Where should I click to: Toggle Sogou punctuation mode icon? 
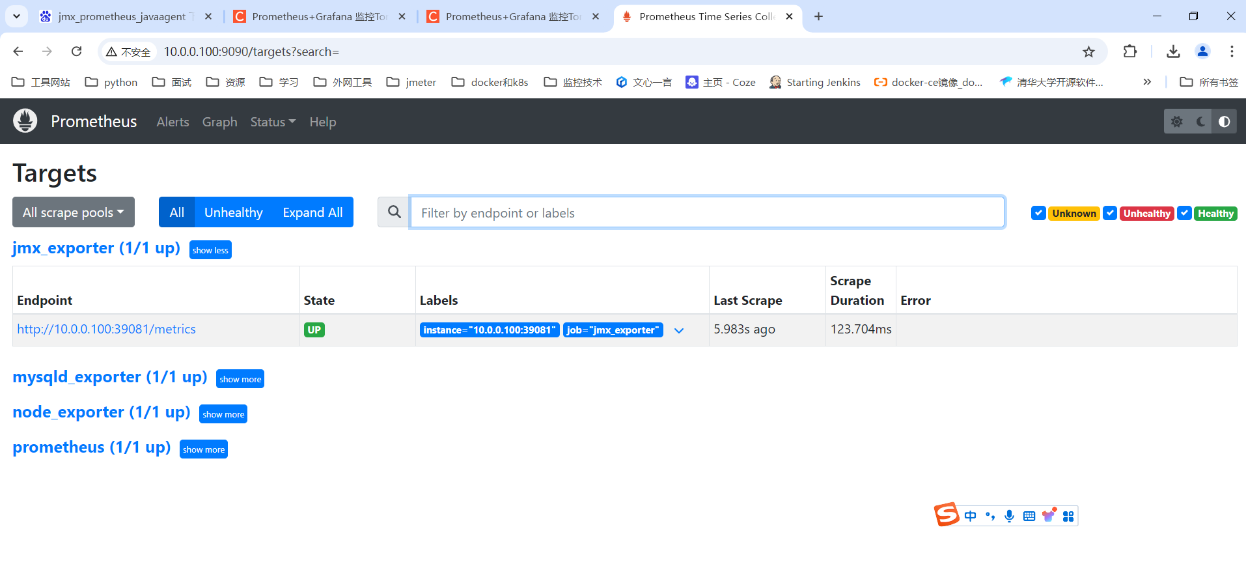pyautogui.click(x=990, y=516)
